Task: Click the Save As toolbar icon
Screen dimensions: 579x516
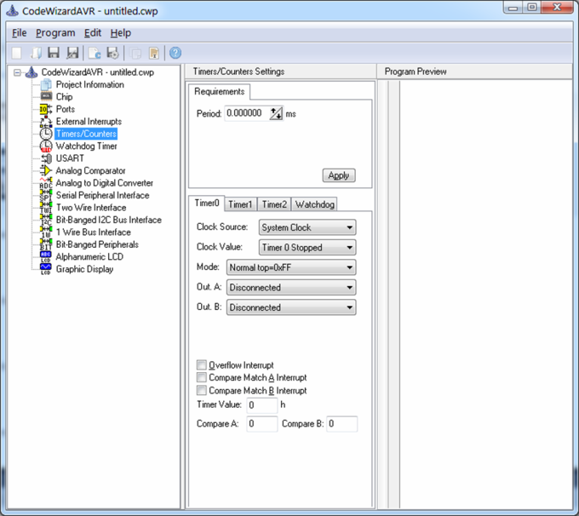Action: (72, 53)
